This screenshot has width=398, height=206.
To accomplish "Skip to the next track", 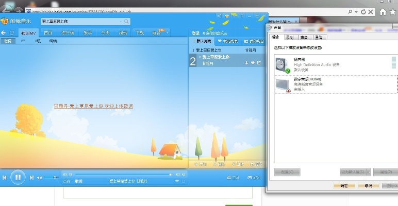I will coord(31,178).
